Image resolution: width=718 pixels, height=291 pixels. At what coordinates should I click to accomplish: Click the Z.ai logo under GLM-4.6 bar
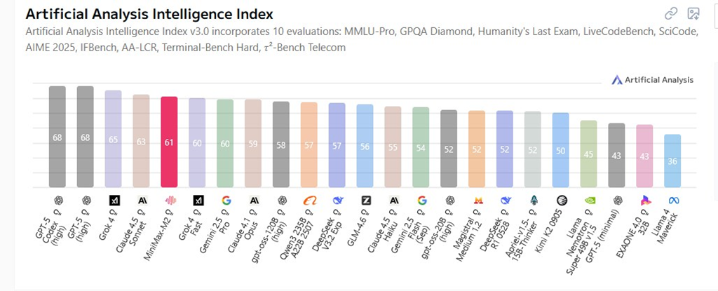pyautogui.click(x=365, y=201)
